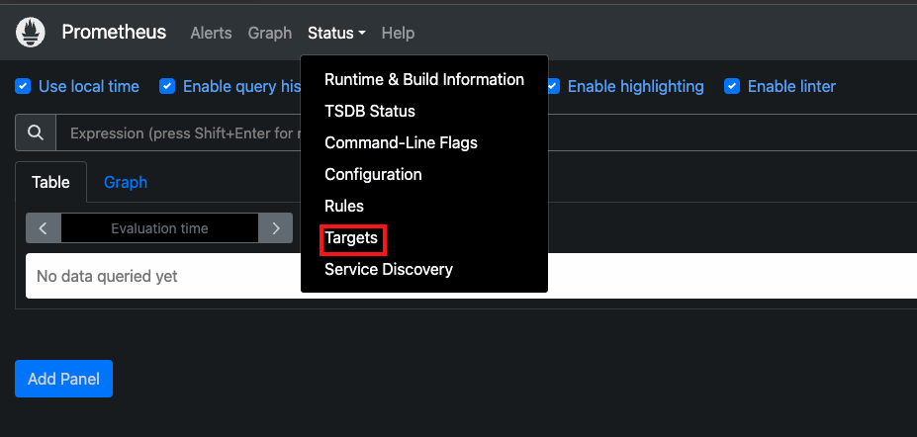The image size is (917, 437).
Task: Toggle the Enable linter checkbox
Action: coord(732,86)
